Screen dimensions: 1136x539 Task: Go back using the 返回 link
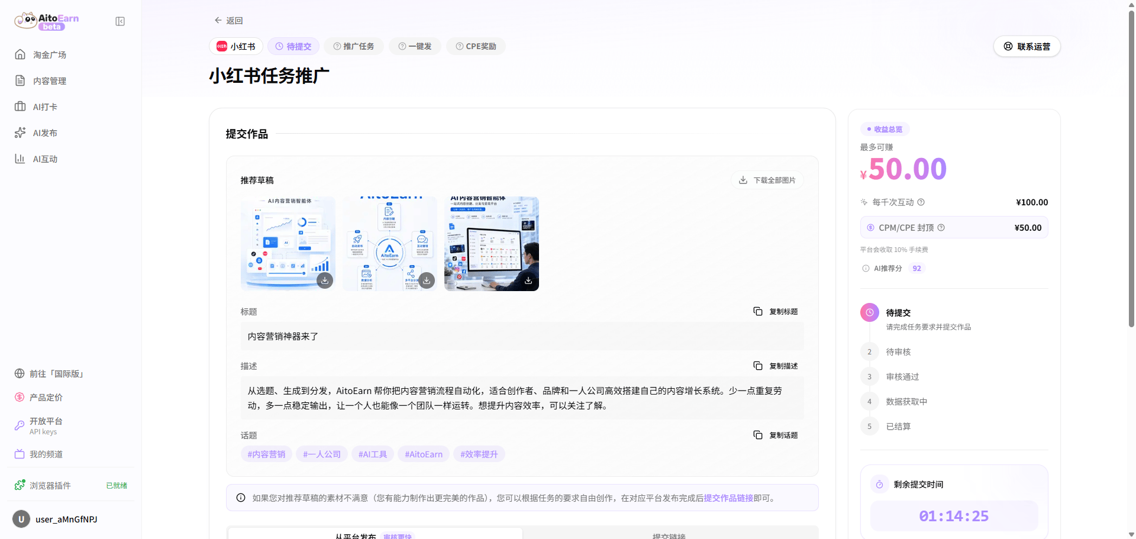pyautogui.click(x=228, y=21)
